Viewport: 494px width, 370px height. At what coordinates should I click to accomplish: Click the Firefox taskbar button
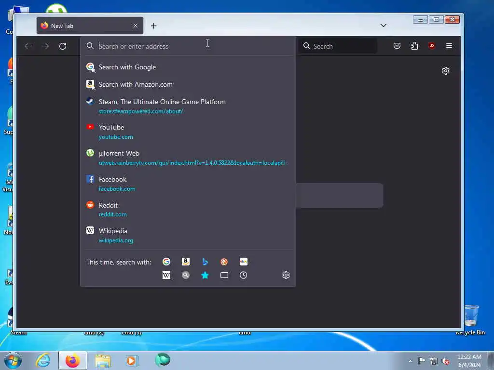[x=73, y=360]
